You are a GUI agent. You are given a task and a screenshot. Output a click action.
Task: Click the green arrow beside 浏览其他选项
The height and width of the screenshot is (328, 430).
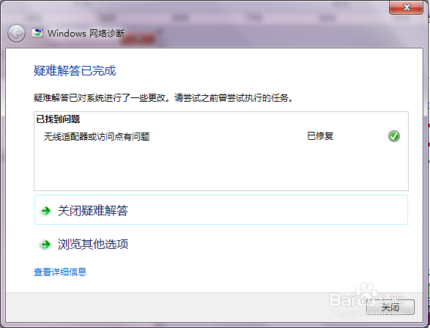pos(46,244)
